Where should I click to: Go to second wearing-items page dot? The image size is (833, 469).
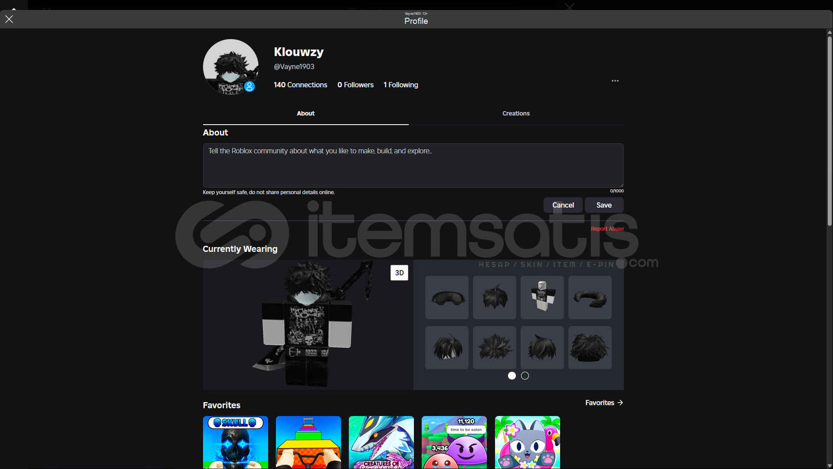[x=525, y=376]
